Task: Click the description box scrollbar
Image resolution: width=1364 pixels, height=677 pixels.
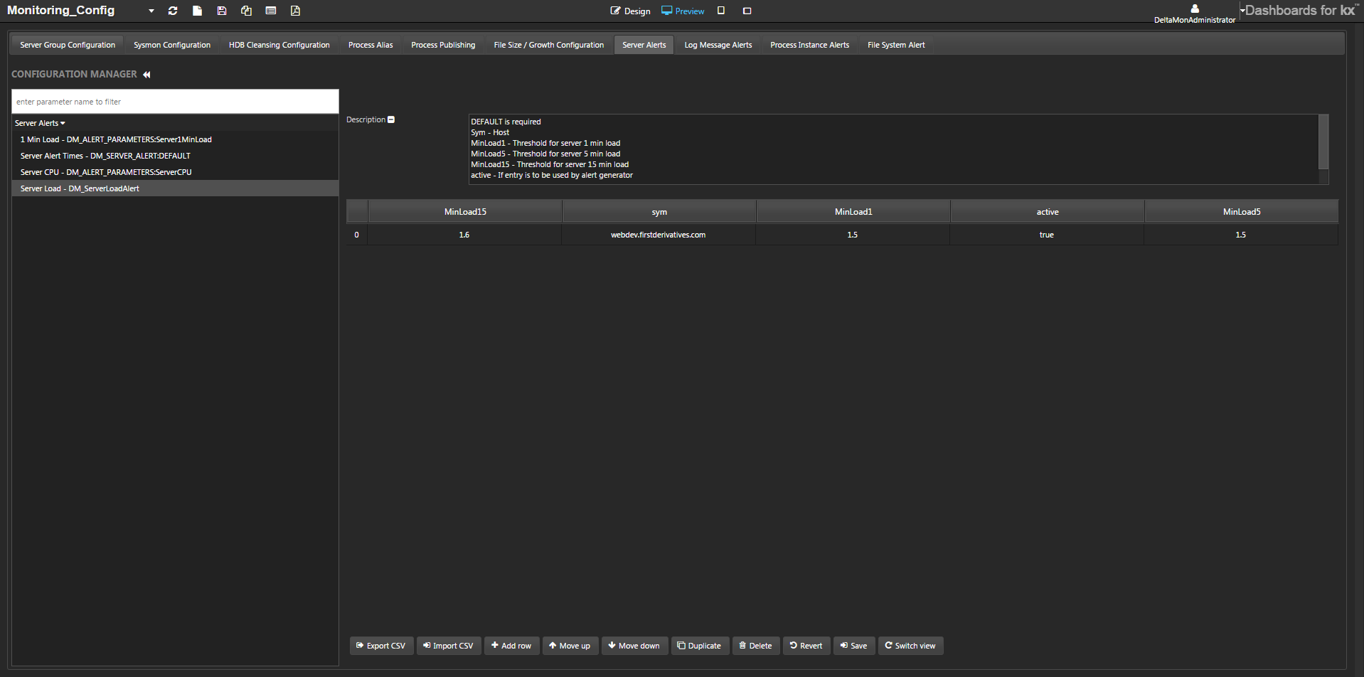Action: (1323, 141)
